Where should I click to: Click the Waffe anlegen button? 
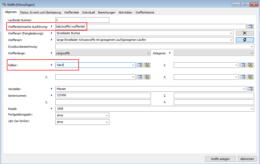pyautogui.click(x=220, y=159)
